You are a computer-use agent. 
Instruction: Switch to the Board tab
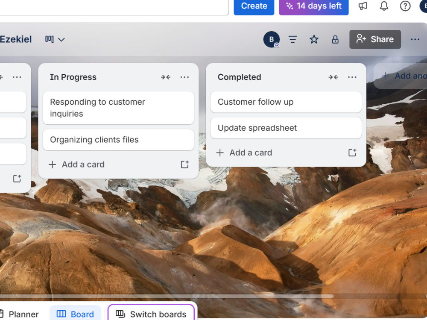[x=75, y=314]
